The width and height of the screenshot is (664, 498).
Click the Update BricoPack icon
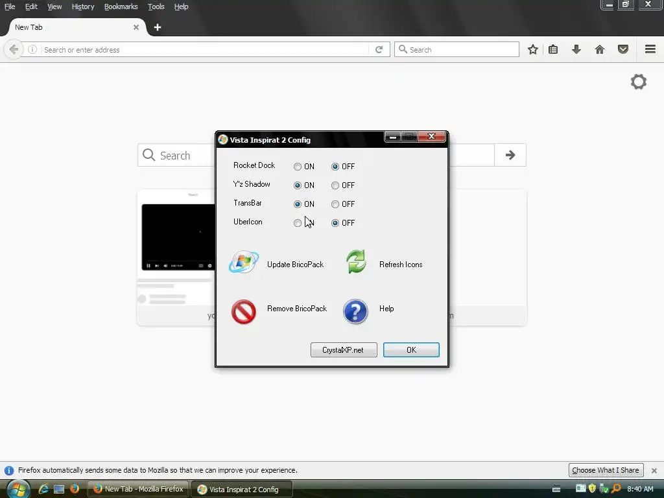point(244,262)
